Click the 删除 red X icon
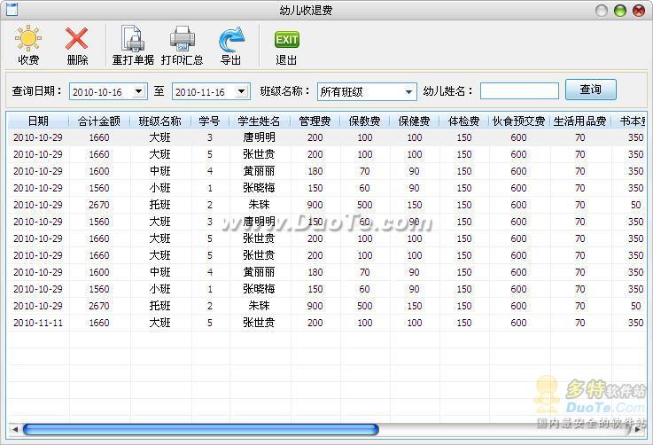 pos(76,38)
